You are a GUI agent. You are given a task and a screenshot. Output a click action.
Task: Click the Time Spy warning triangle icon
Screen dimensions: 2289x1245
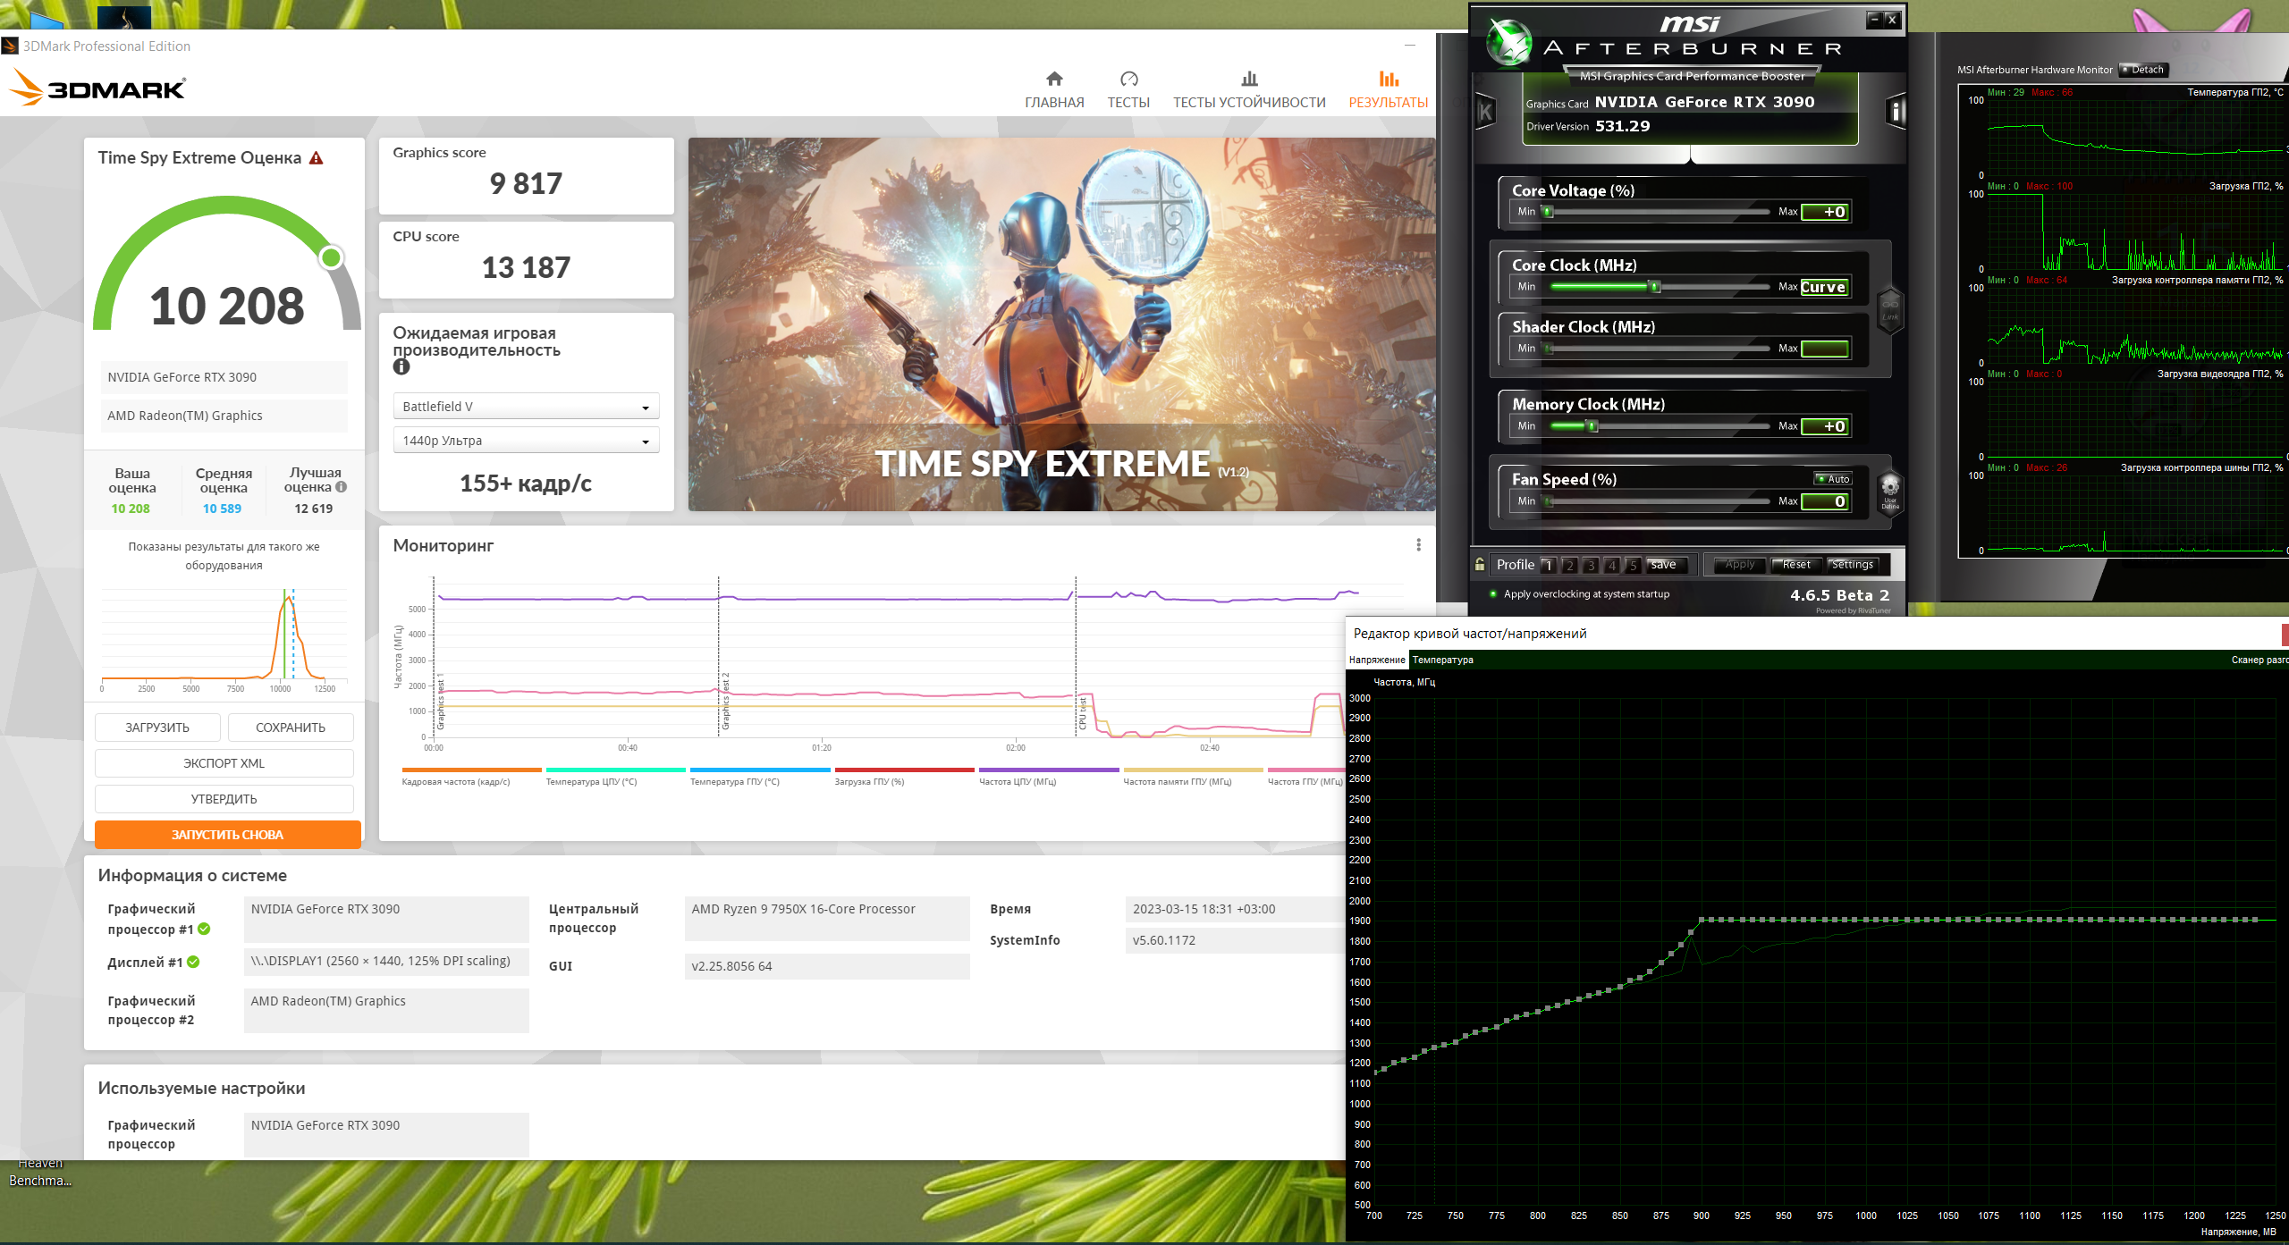316,158
